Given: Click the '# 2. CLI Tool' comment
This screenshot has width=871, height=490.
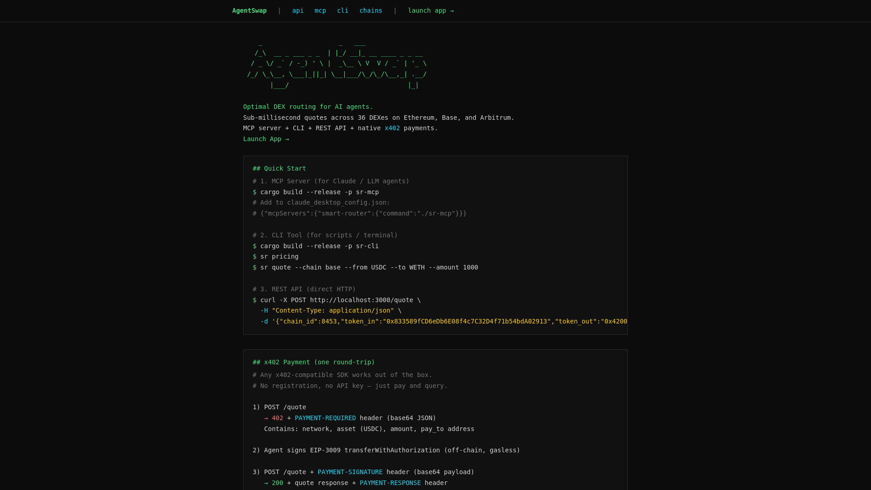Looking at the screenshot, I should pyautogui.click(x=325, y=235).
